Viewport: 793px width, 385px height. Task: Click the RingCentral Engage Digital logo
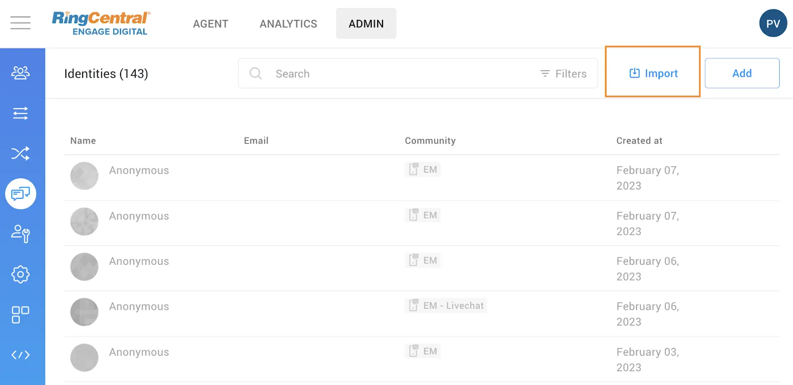[101, 23]
